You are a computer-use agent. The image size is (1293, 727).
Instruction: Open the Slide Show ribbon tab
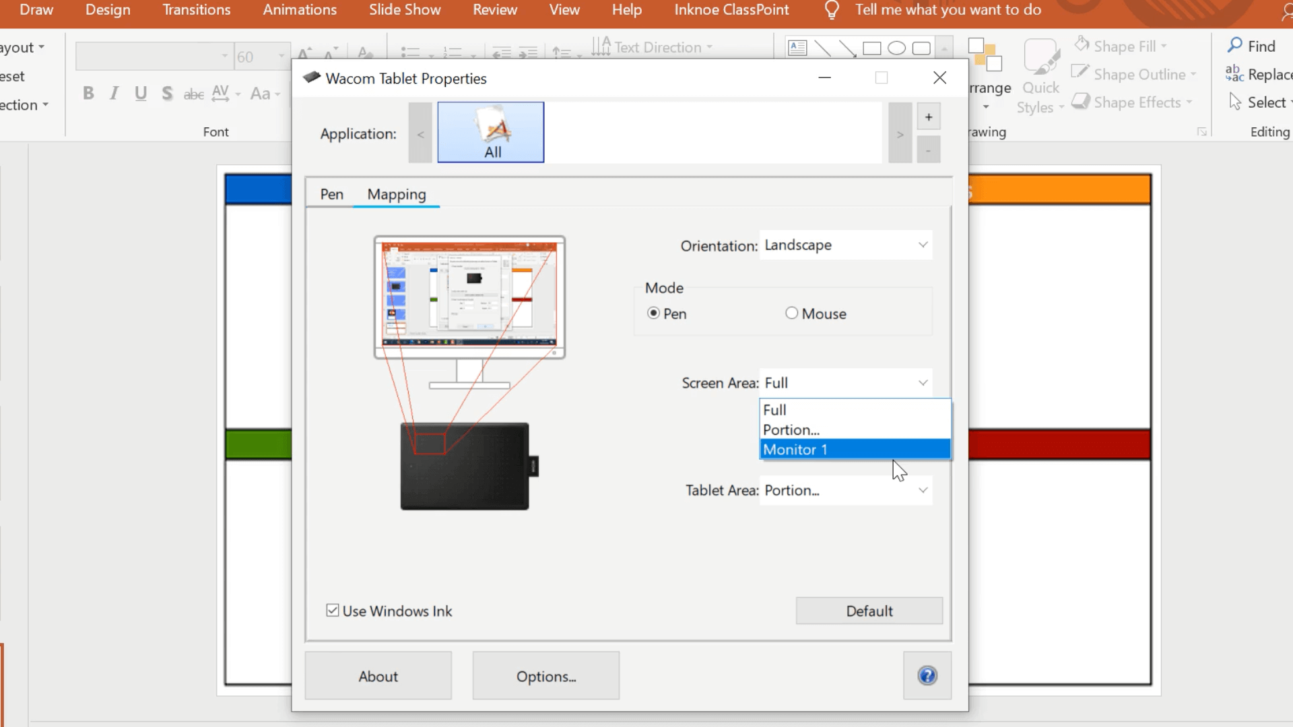405,10
